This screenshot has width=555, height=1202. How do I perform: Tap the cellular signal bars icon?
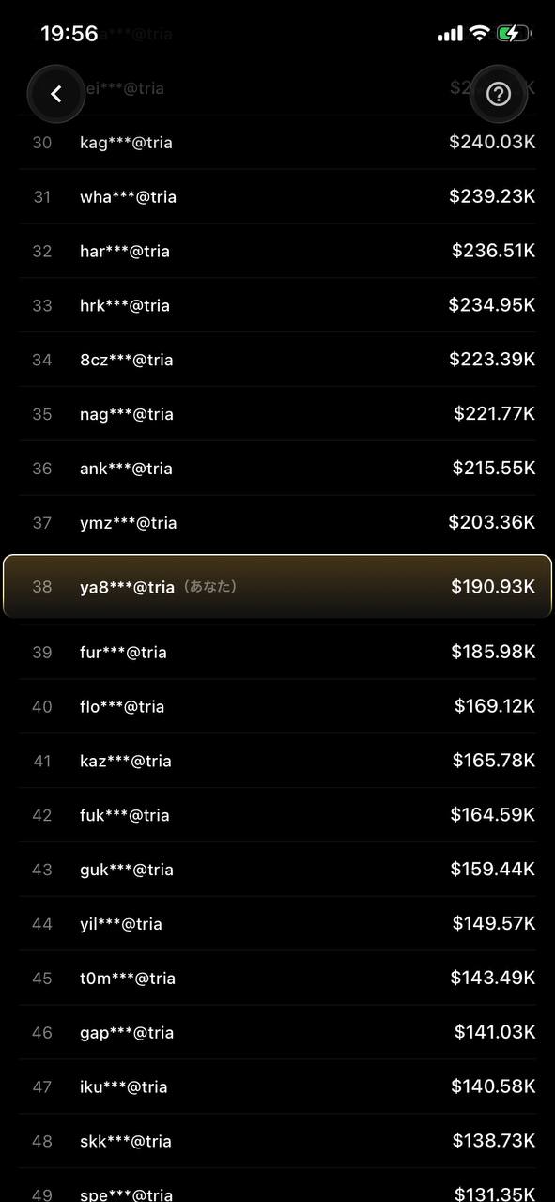(x=450, y=34)
